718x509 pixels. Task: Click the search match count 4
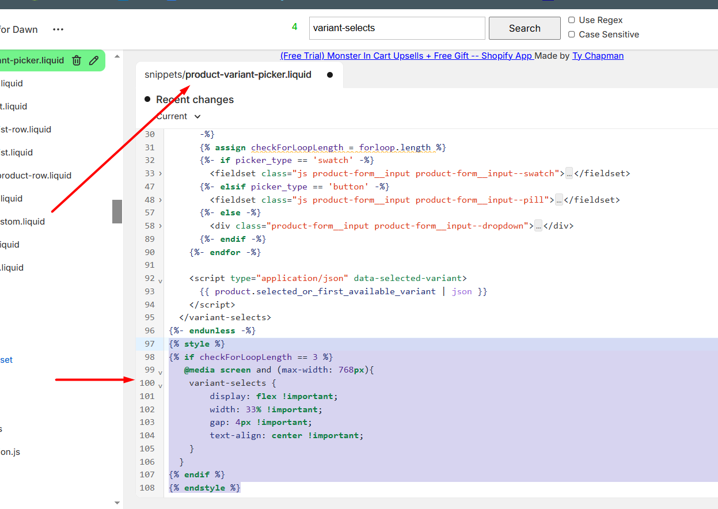(x=295, y=27)
